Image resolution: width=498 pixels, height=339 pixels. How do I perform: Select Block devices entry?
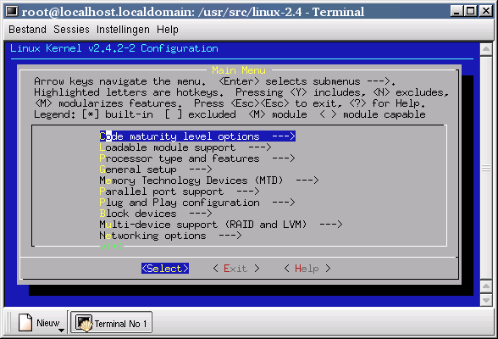156,214
